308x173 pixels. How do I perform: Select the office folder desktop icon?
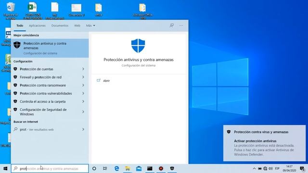tap(98, 10)
